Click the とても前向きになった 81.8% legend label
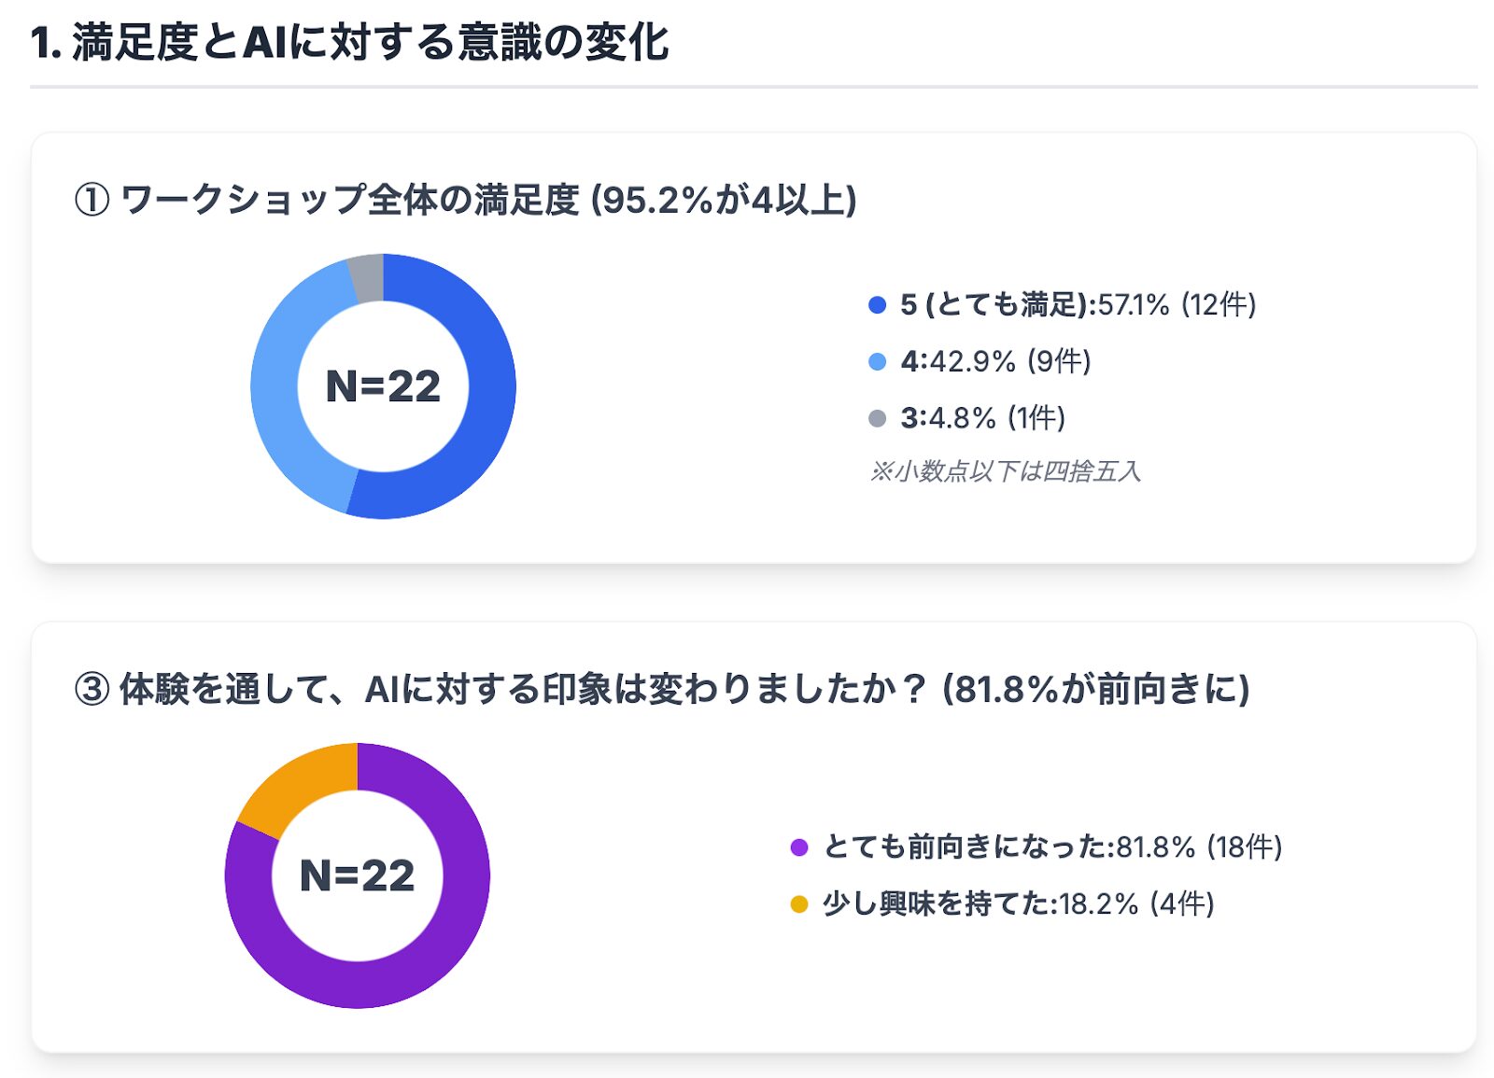1494x1078 pixels. point(1052,847)
